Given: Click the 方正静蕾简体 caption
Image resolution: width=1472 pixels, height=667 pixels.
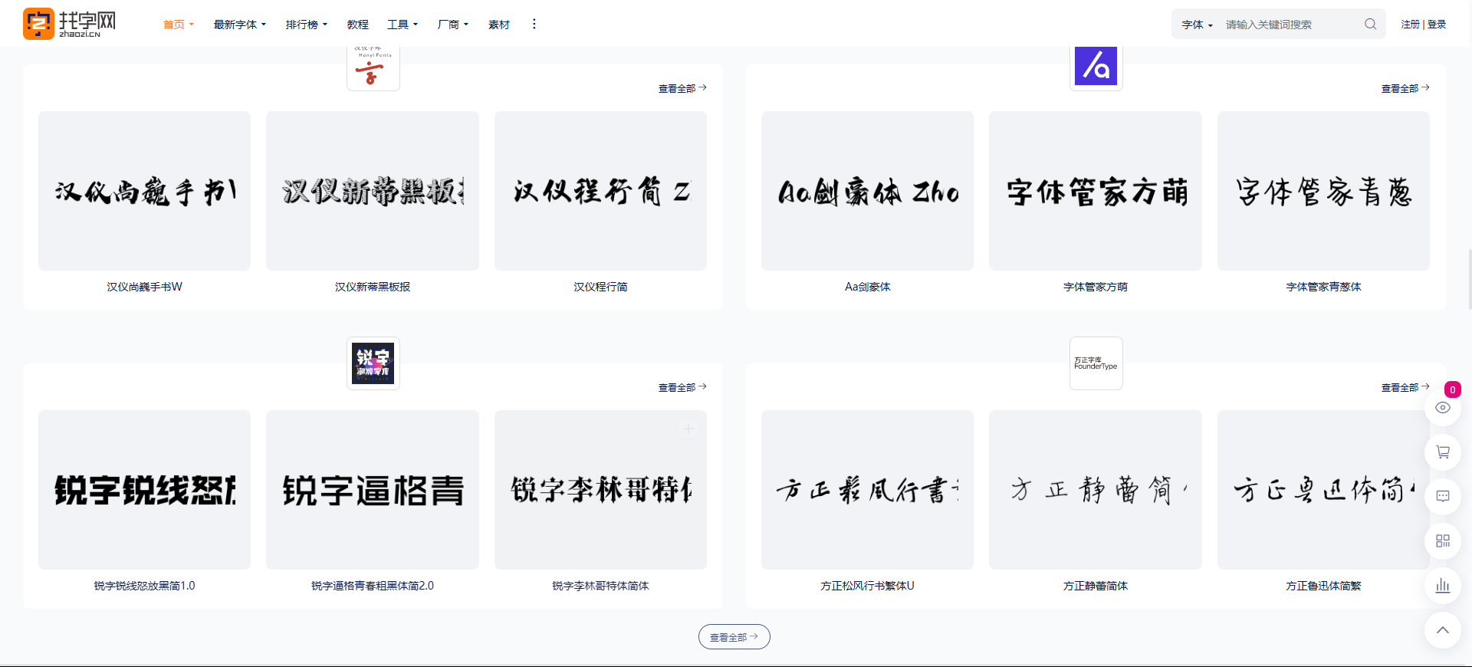Looking at the screenshot, I should coord(1096,586).
